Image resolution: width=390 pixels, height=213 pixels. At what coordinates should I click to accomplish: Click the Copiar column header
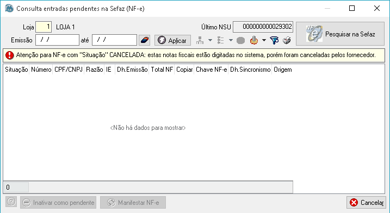(x=184, y=70)
